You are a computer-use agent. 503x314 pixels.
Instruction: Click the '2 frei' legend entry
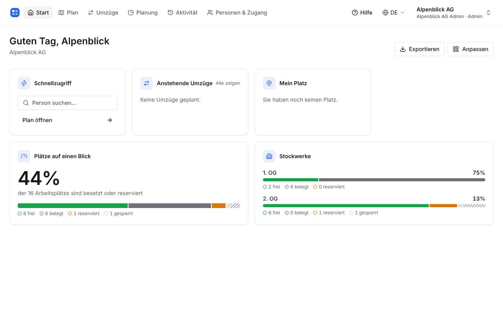[x=272, y=187]
